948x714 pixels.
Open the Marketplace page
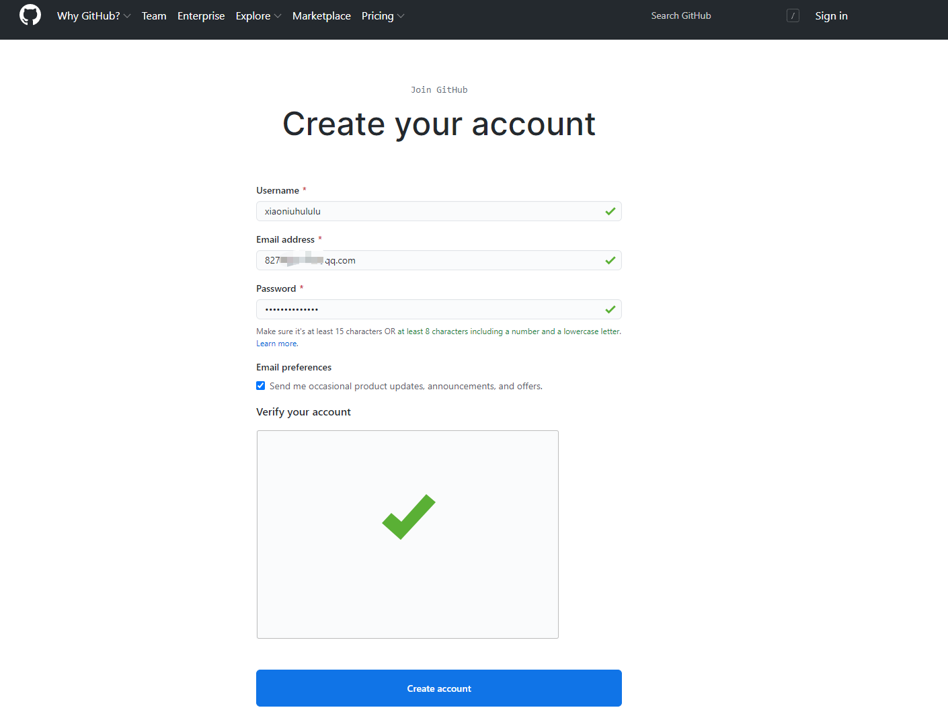[x=321, y=15]
